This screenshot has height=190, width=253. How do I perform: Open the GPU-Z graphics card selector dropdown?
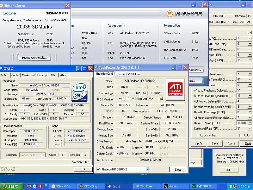[147, 169]
